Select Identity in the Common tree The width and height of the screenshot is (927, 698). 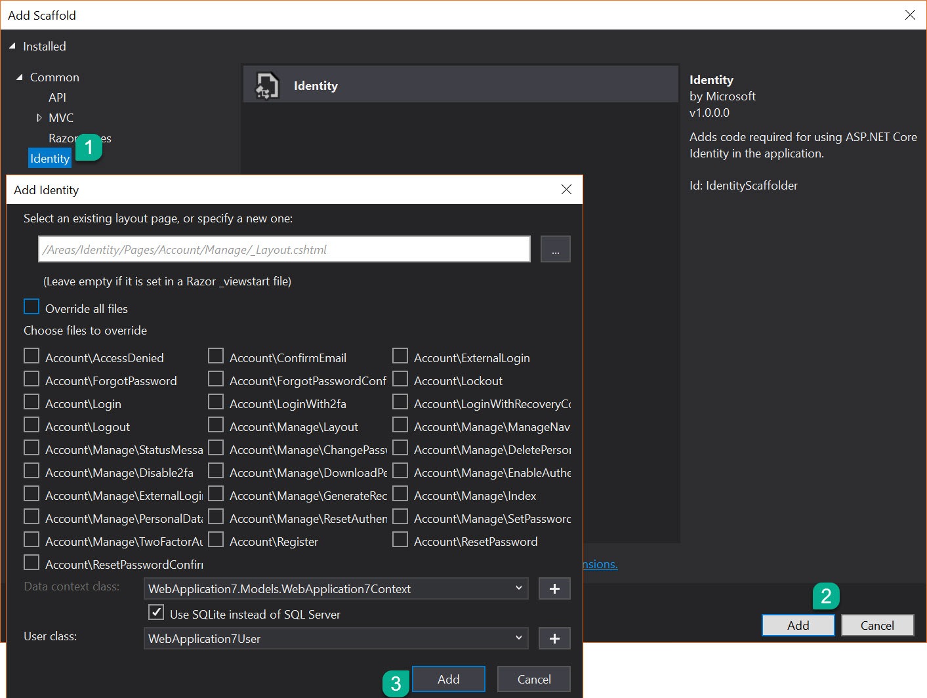[x=50, y=159]
